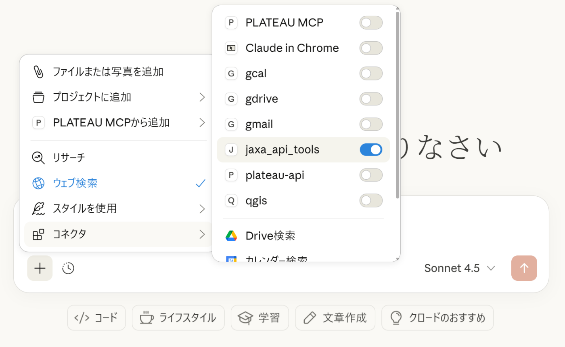Enable the plateau-api toggle
565x347 pixels.
pos(371,175)
